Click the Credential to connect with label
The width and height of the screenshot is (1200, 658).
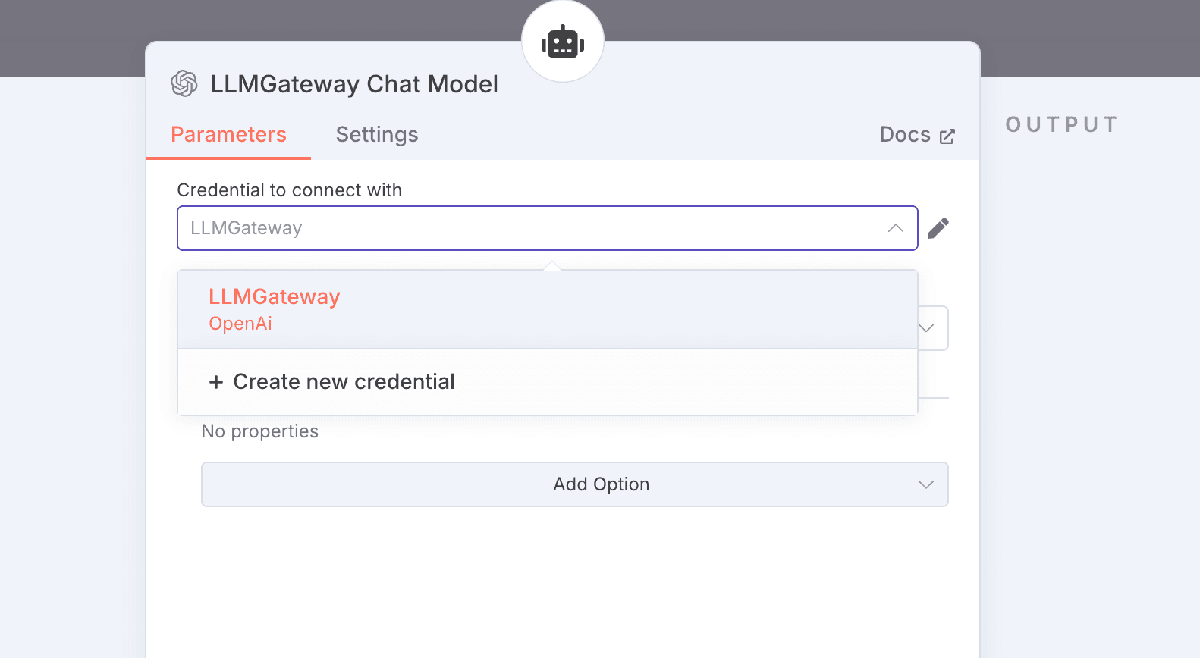click(x=289, y=190)
